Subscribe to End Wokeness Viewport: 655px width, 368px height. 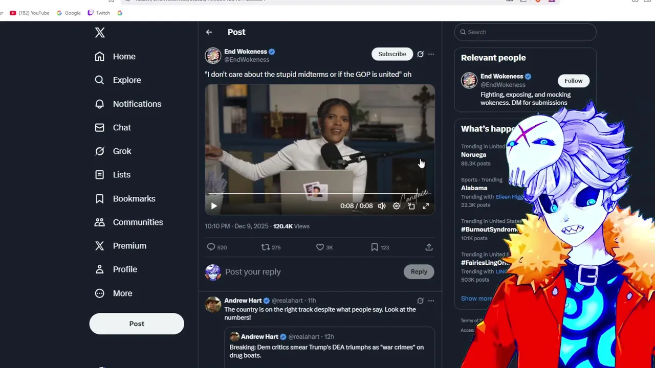pos(392,54)
